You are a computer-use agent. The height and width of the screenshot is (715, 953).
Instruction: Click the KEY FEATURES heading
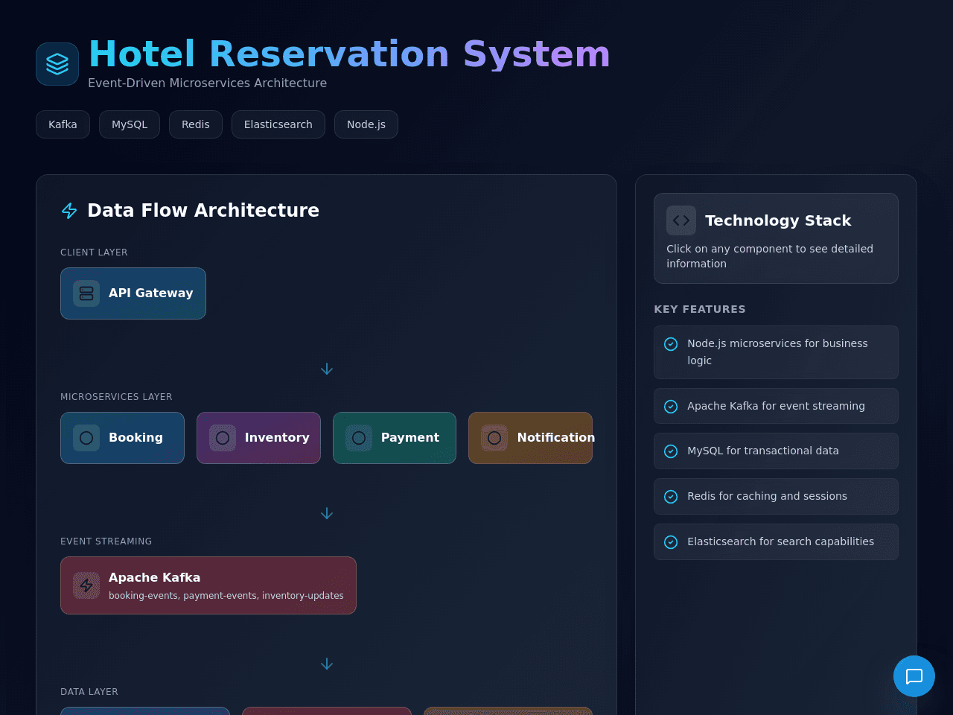[x=700, y=309]
